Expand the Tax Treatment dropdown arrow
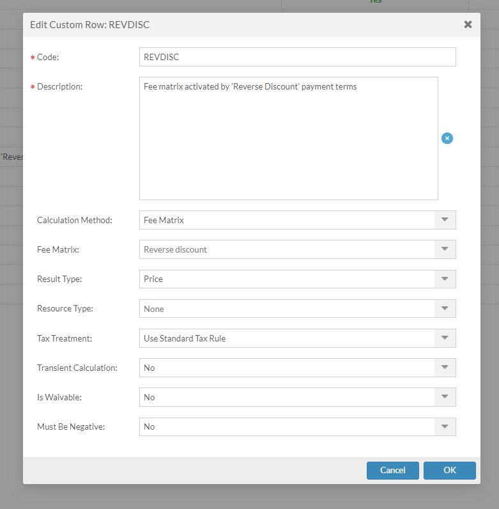 [445, 338]
